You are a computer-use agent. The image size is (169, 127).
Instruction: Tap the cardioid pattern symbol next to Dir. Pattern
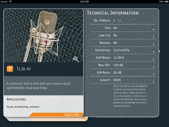tap(120, 21)
